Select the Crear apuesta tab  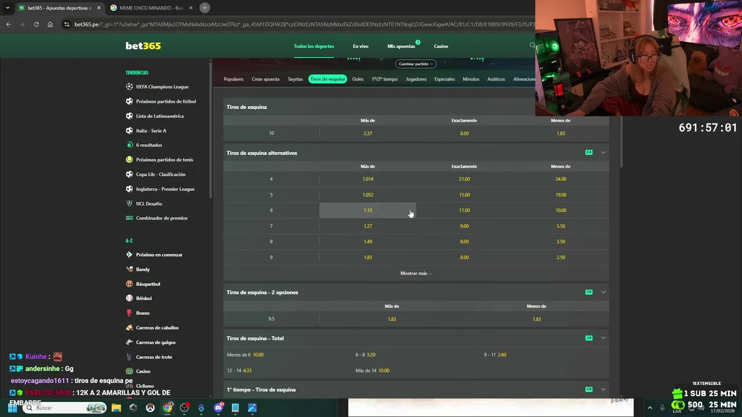(265, 79)
